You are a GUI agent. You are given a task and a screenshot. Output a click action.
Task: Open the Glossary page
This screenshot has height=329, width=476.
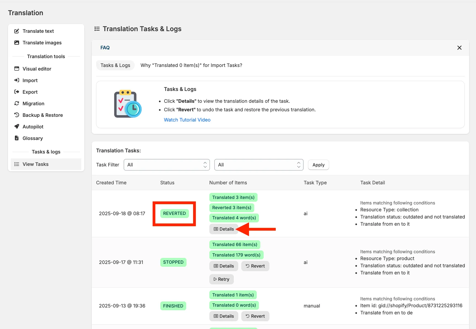pos(46,138)
